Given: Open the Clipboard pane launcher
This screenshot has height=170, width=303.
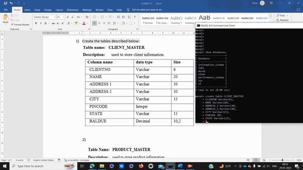Looking at the screenshot, I should tap(31, 29).
